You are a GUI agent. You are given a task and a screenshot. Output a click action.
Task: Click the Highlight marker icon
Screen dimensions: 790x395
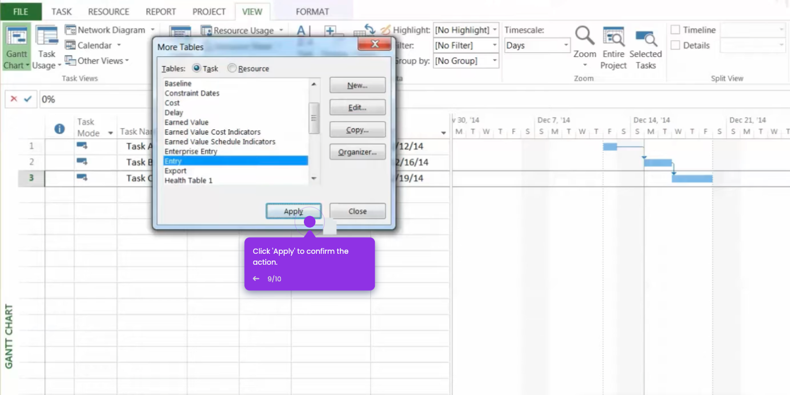click(x=385, y=30)
